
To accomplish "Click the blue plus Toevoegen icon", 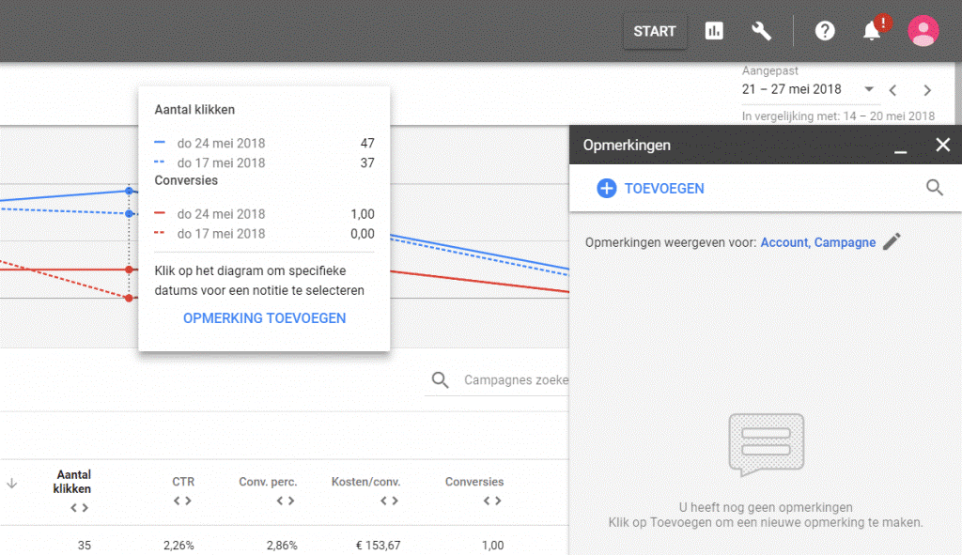I will tap(607, 189).
